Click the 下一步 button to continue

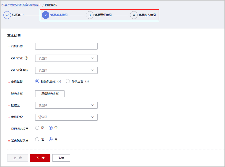(x=40, y=158)
